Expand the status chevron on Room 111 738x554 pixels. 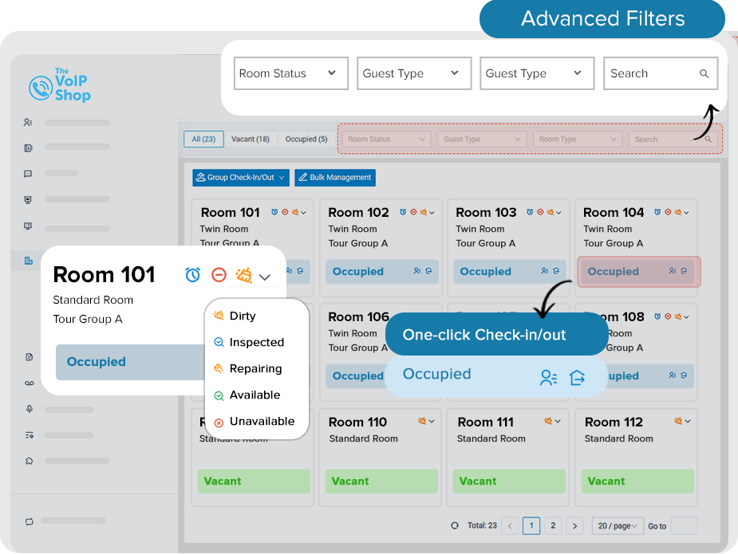(558, 422)
